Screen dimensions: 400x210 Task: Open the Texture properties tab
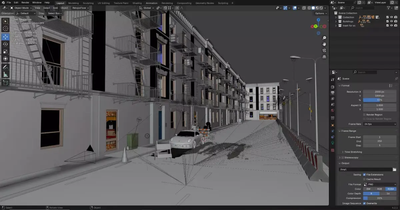(x=332, y=150)
